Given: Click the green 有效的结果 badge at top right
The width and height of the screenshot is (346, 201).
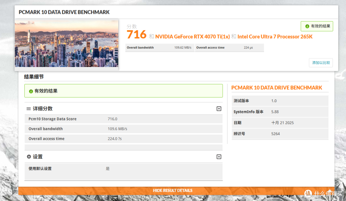Looking at the screenshot, I should coord(317,26).
